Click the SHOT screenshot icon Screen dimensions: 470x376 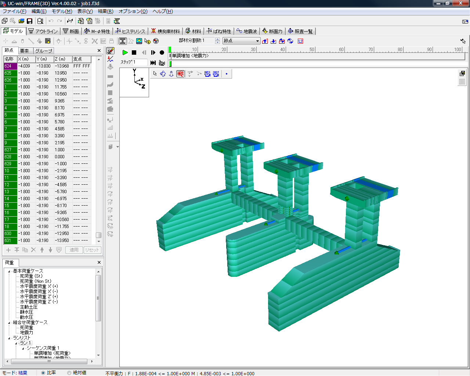click(x=216, y=74)
